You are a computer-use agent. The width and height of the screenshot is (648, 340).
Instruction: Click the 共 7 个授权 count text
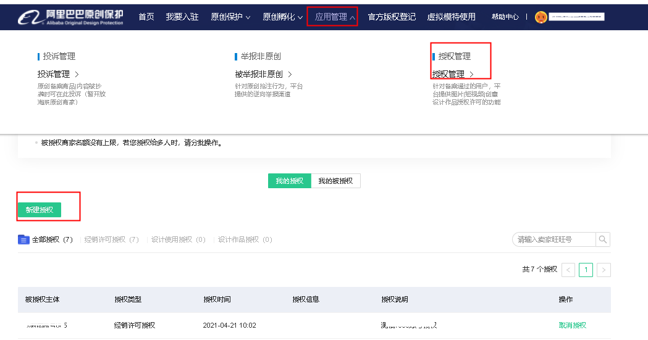coord(540,269)
